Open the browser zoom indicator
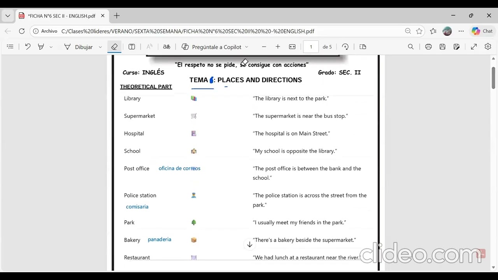Viewport: 498px width, 280px height. pyautogui.click(x=408, y=31)
